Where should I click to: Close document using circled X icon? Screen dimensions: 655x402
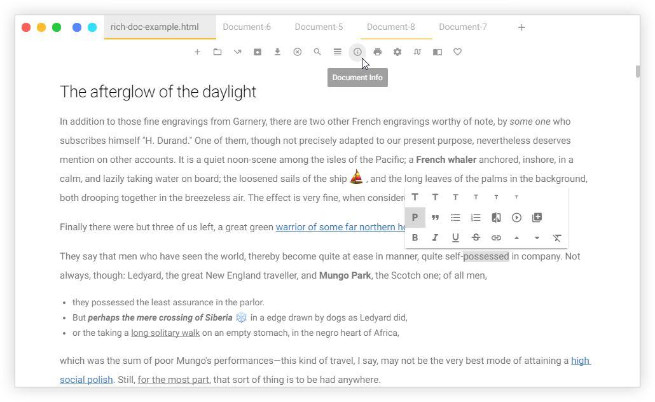coord(297,52)
